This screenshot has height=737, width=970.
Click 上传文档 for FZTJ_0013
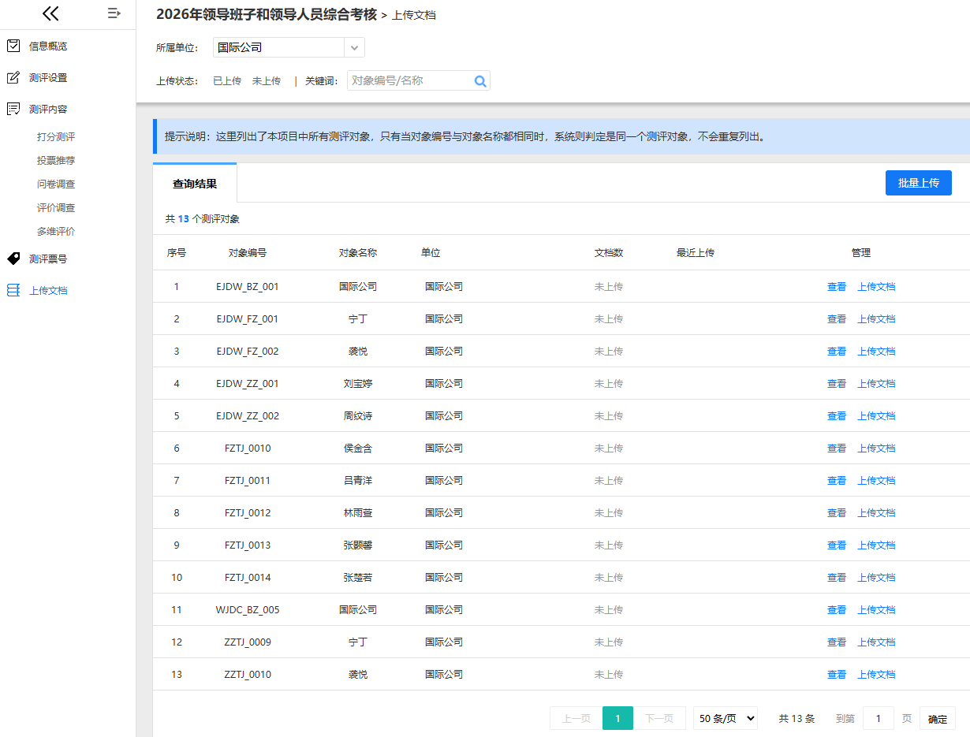(876, 545)
